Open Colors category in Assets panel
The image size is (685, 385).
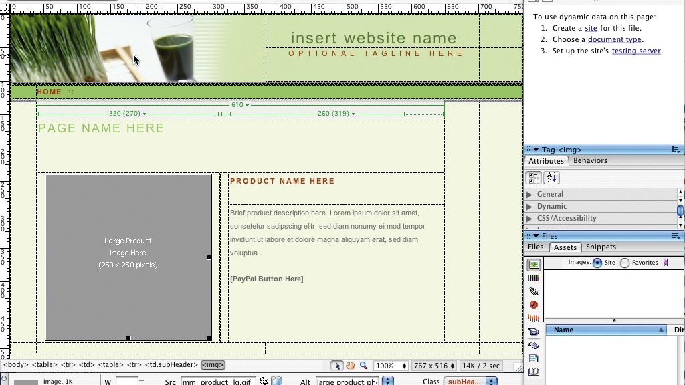click(533, 278)
